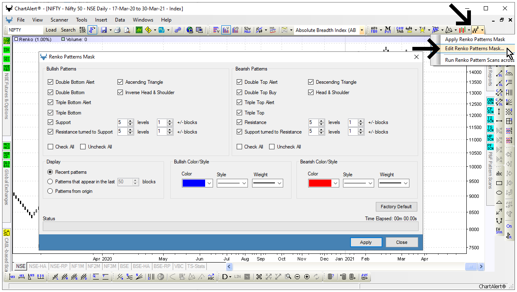Open the Bearish Weight dropdown
Viewport: 517px width, 292px height.
click(406, 183)
